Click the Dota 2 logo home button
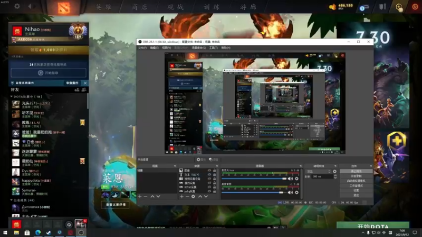422x237 pixels. 64,8
